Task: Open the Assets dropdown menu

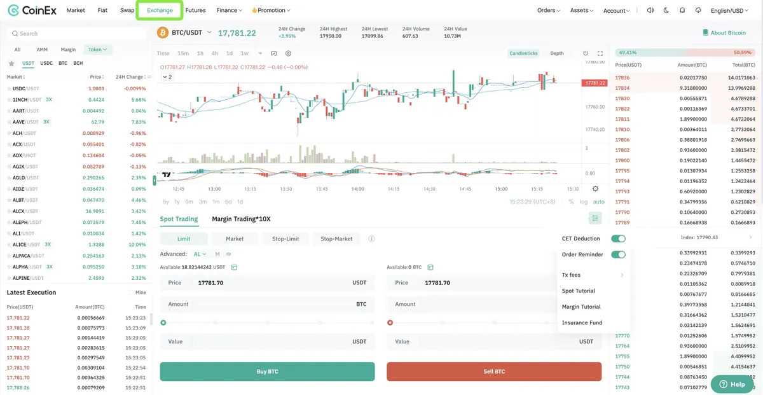Action: point(581,11)
